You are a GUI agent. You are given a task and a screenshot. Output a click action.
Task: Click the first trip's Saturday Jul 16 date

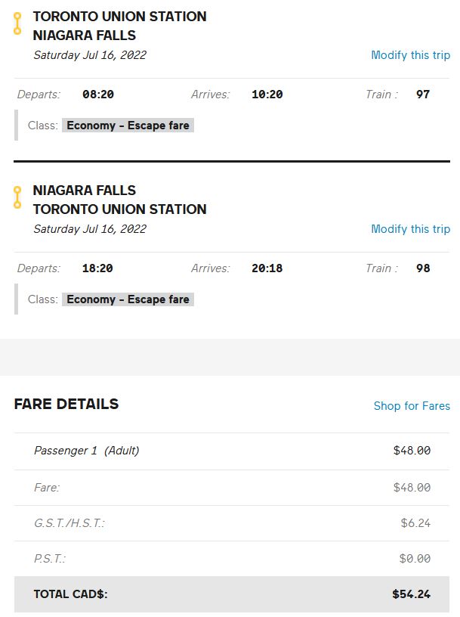click(90, 55)
